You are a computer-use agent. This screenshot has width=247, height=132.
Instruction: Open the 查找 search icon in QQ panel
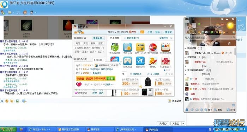tap(218, 110)
